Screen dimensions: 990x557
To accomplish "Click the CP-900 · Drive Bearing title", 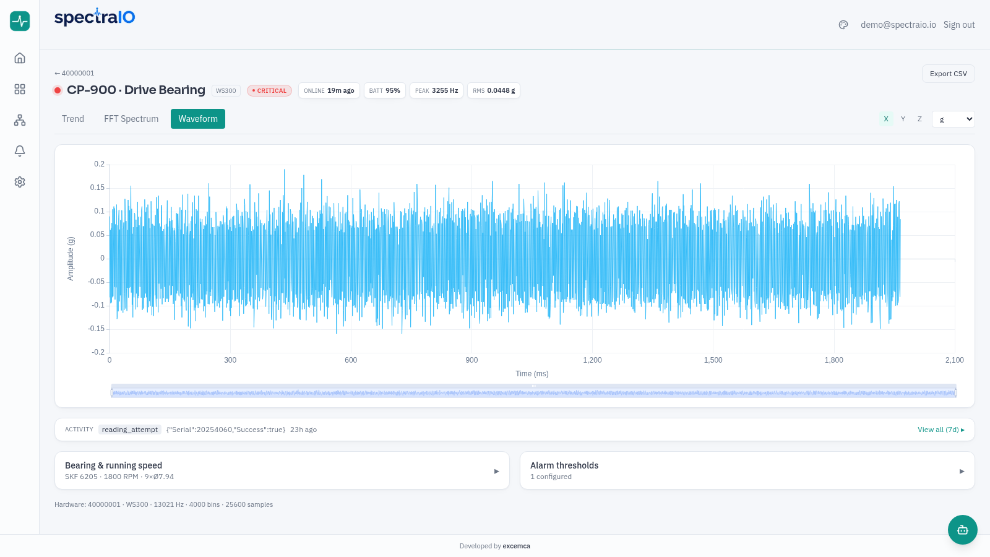I will (x=136, y=90).
